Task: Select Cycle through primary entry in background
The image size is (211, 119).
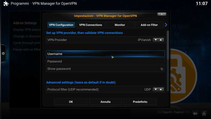Action: [27, 43]
